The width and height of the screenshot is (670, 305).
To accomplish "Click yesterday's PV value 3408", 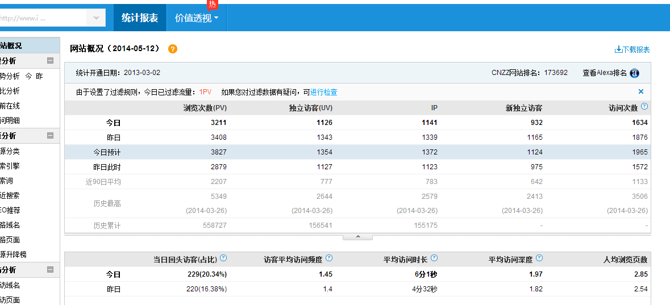I will pyautogui.click(x=218, y=137).
